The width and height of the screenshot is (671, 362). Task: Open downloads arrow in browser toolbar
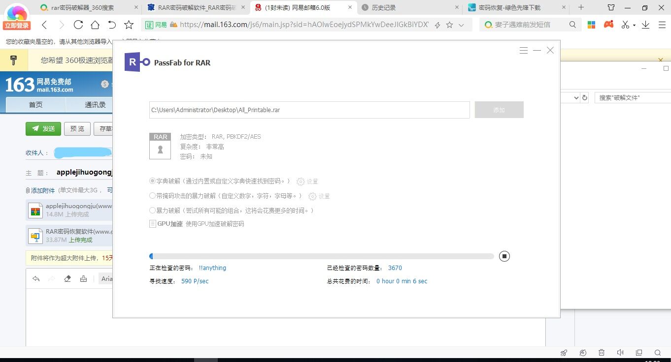coord(645,25)
